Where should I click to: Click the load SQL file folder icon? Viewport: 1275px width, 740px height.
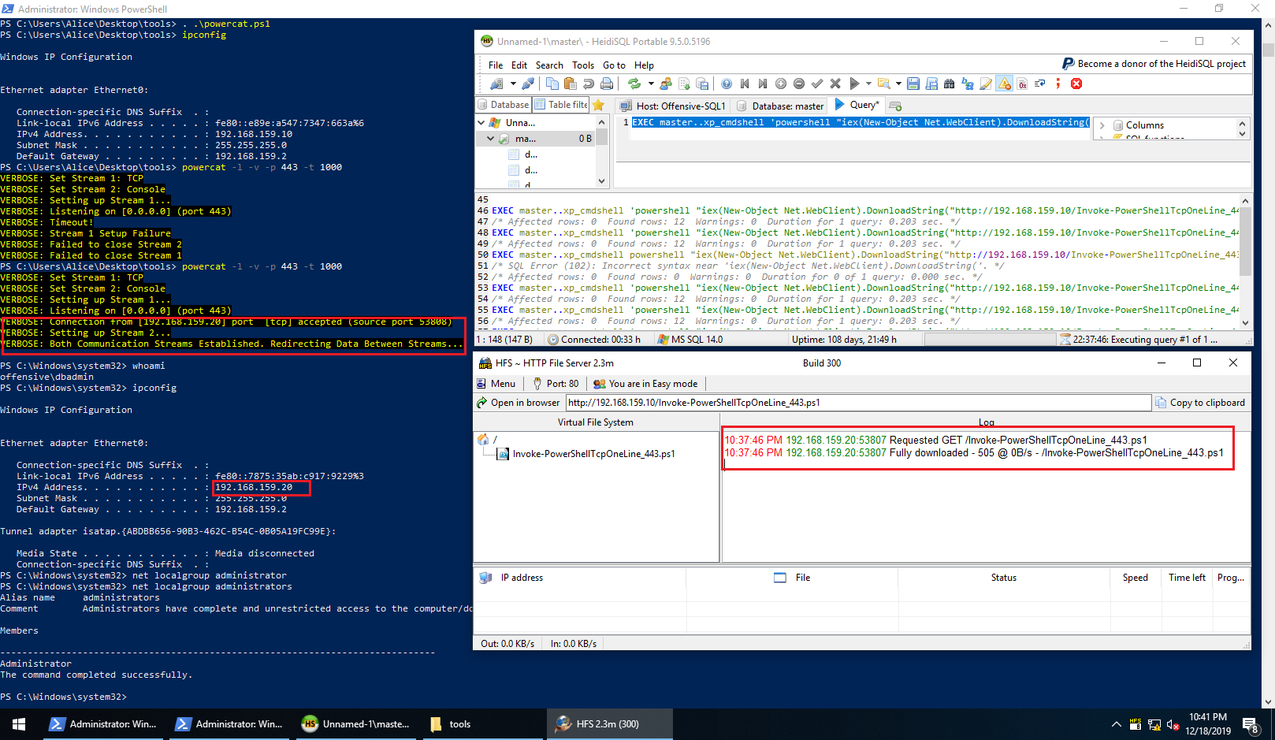[884, 84]
